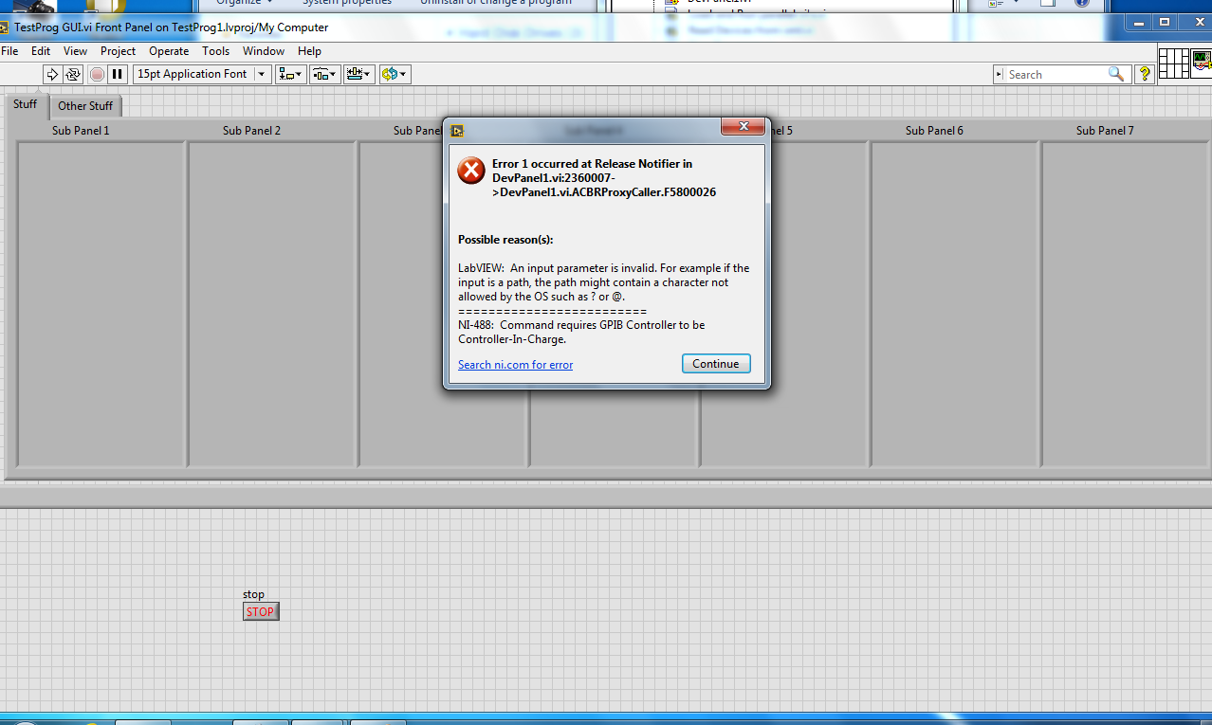
Task: Open the File menu
Action: tap(9, 51)
